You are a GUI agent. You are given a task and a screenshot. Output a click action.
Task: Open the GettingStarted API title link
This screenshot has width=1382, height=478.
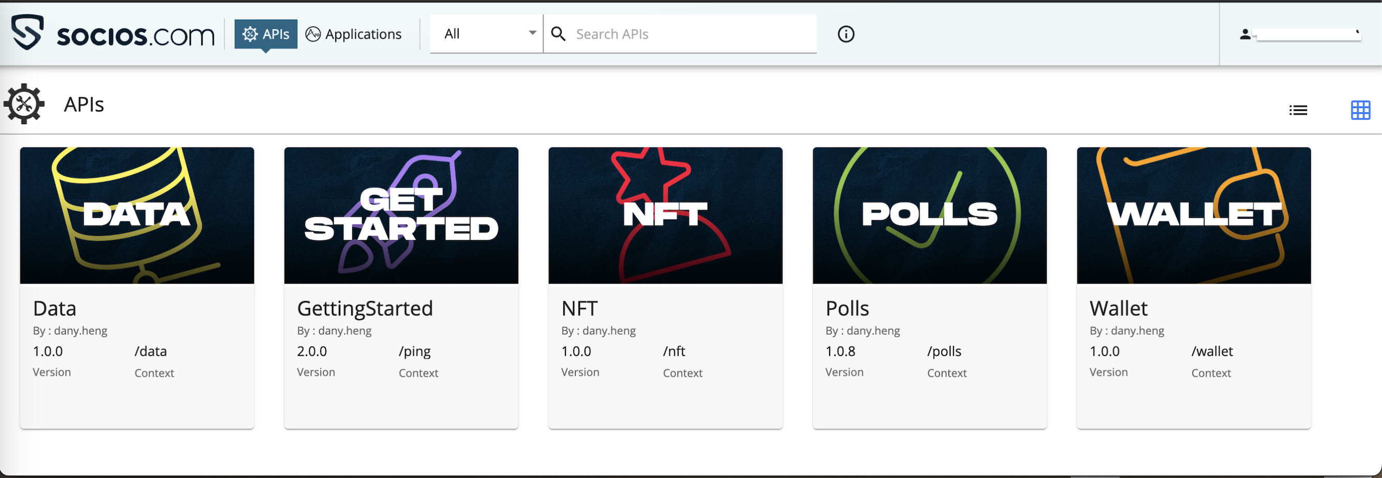[x=365, y=308]
